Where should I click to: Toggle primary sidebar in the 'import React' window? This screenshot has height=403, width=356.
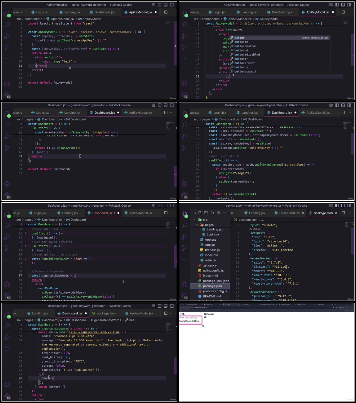tap(160, 5)
